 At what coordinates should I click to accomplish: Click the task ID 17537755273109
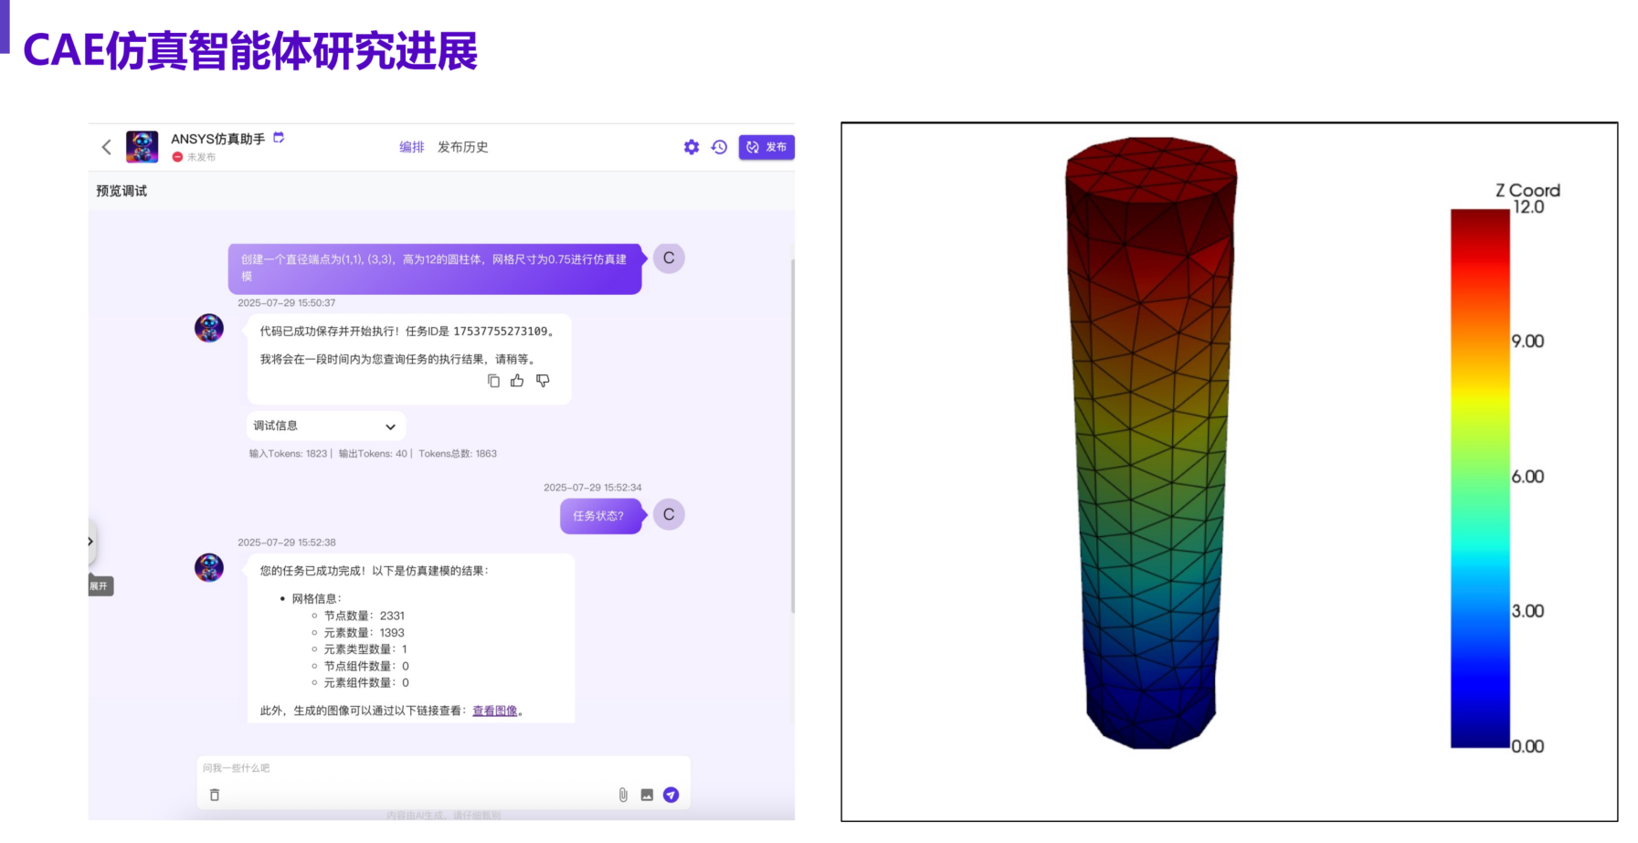click(x=501, y=332)
